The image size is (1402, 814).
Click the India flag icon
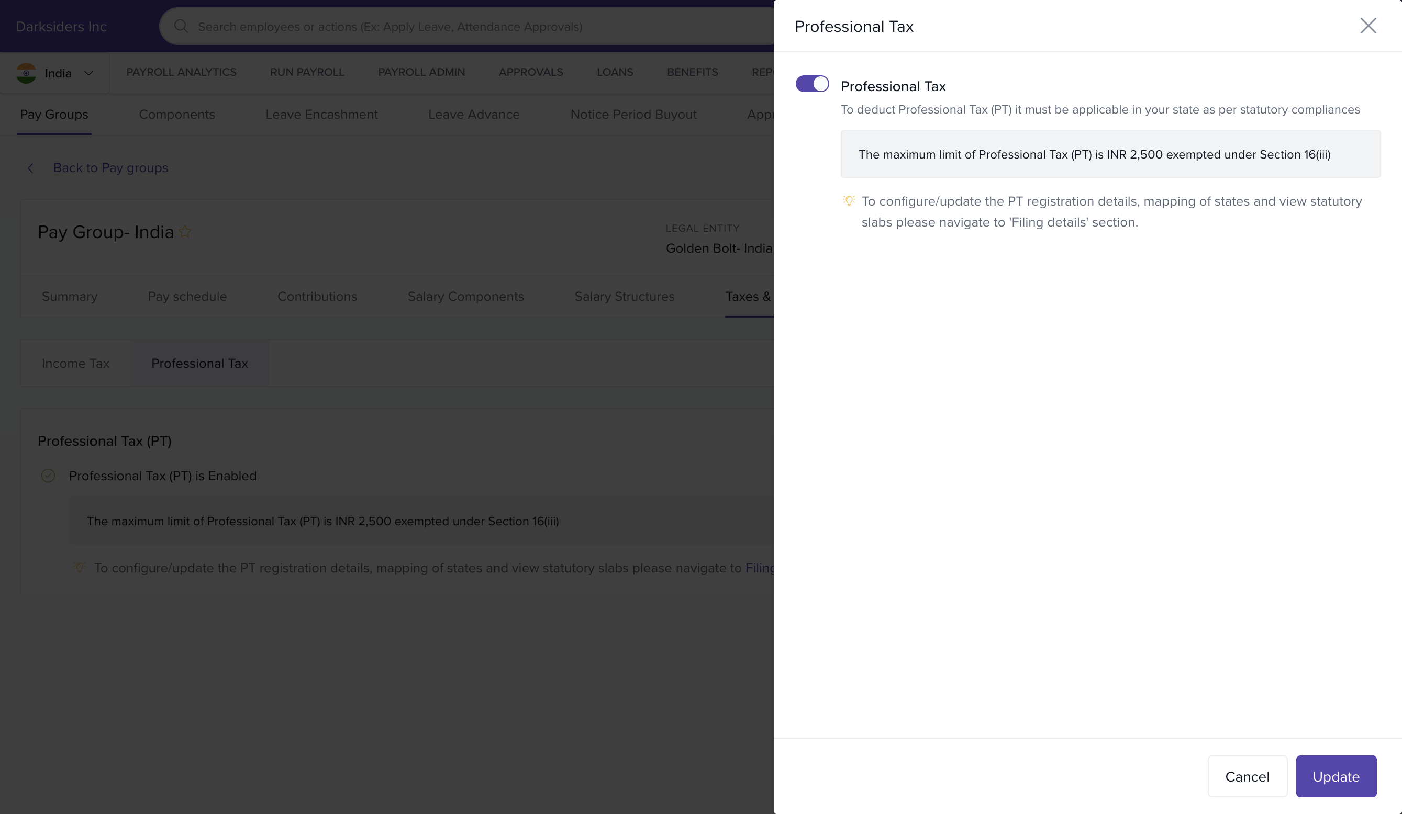(26, 73)
